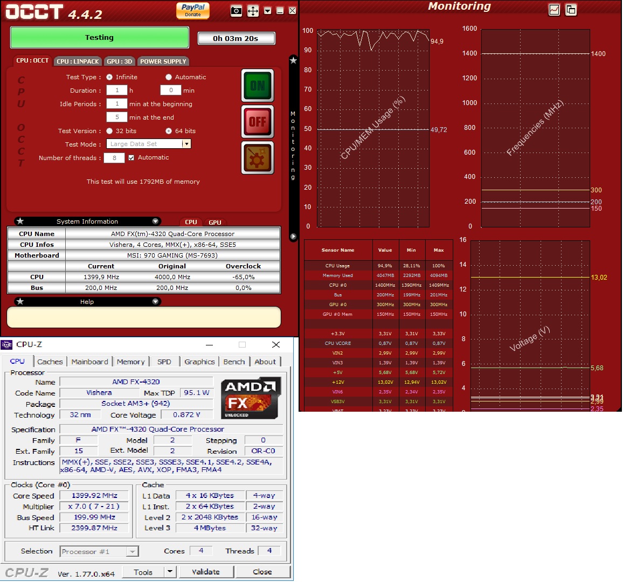The image size is (623, 582).
Task: Open the Tools dropdown arrow in CPU-Z
Action: pyautogui.click(x=170, y=572)
